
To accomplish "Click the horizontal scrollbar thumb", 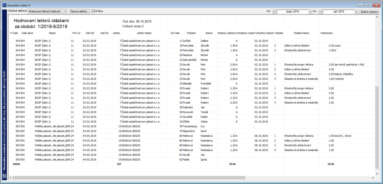I will [x=129, y=178].
